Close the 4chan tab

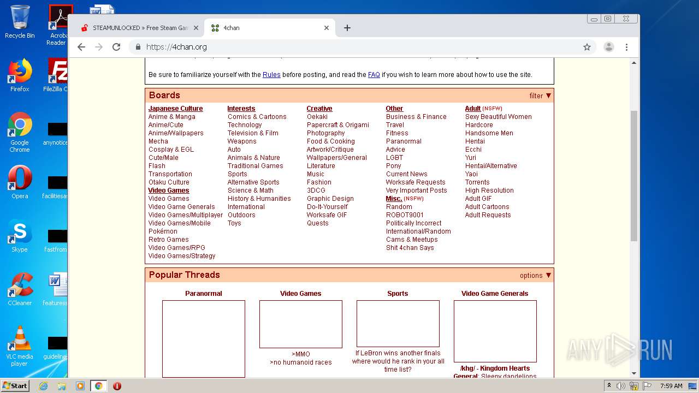pos(327,28)
